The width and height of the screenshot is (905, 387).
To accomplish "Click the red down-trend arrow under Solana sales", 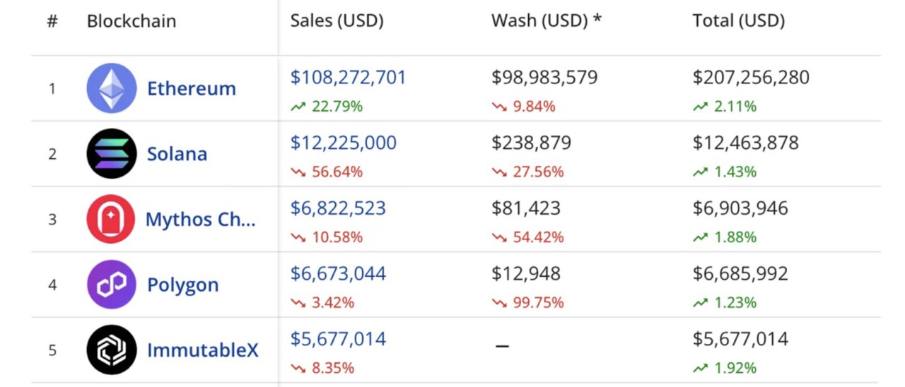I will point(298,172).
